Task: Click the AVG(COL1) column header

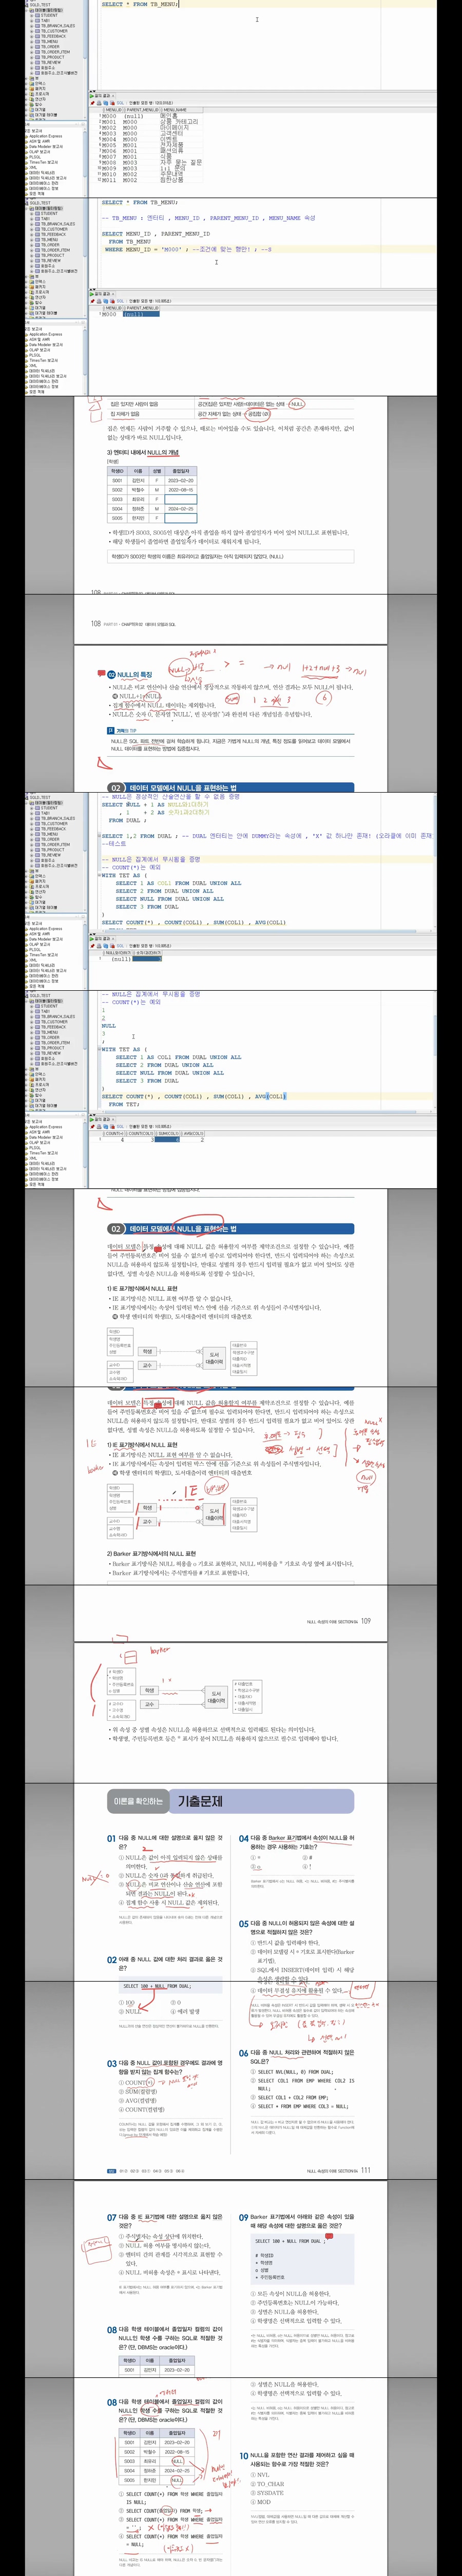Action: [x=194, y=1133]
